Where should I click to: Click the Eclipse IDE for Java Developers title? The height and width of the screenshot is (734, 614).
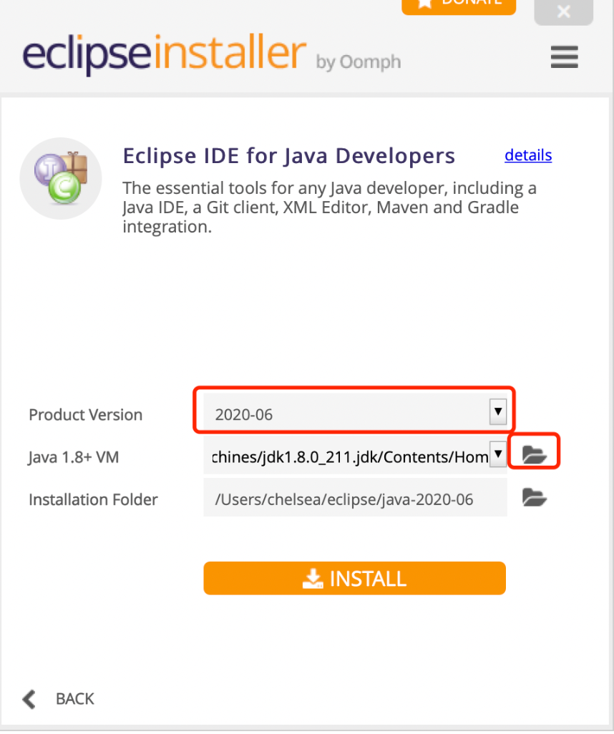(x=288, y=156)
